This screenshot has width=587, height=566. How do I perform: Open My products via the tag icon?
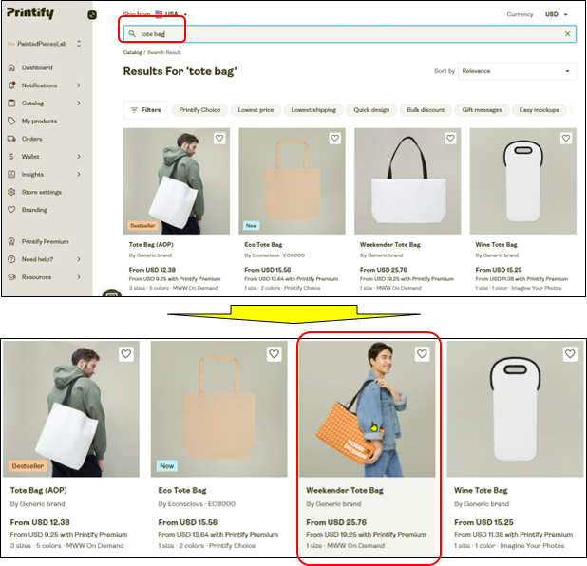[11, 121]
